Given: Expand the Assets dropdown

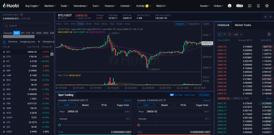Looking at the screenshot, I should point(205,6).
